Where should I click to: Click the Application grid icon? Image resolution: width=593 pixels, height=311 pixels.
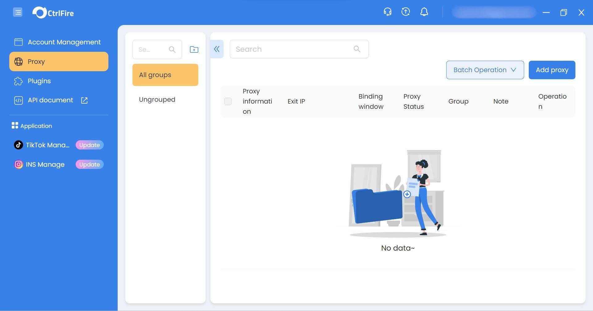click(15, 125)
